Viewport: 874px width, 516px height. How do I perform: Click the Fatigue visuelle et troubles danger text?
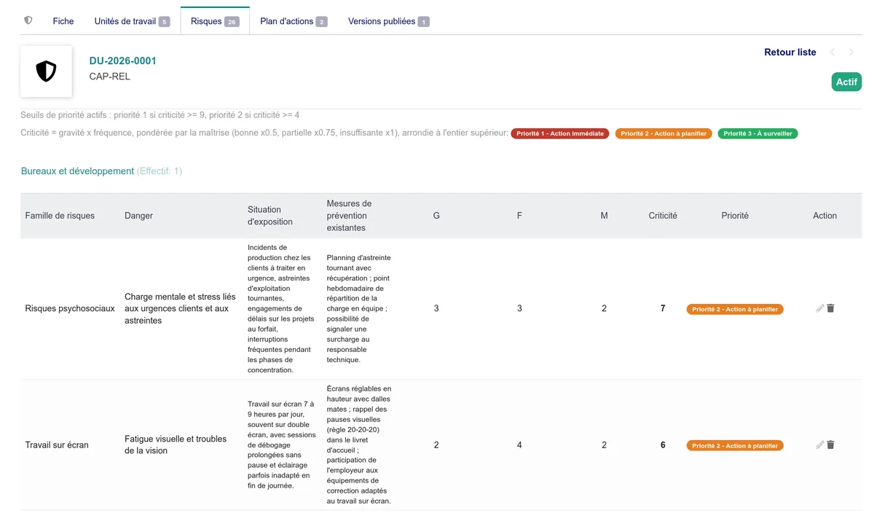click(176, 445)
